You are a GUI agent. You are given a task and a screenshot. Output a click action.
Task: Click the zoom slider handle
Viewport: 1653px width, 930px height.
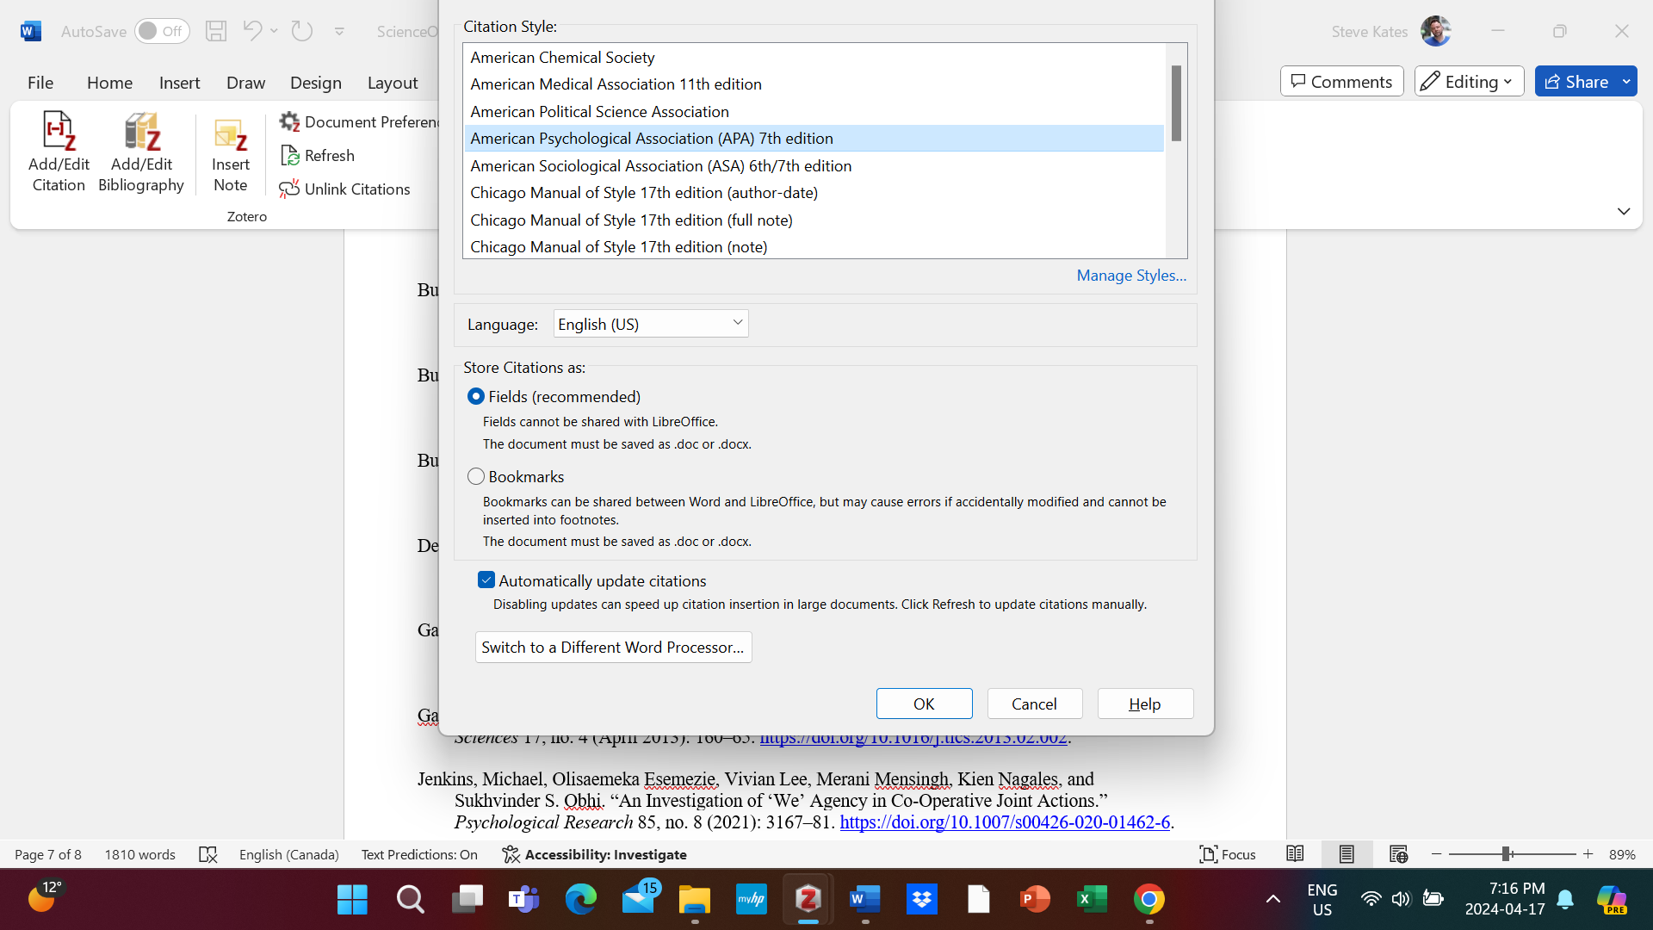pos(1506,854)
